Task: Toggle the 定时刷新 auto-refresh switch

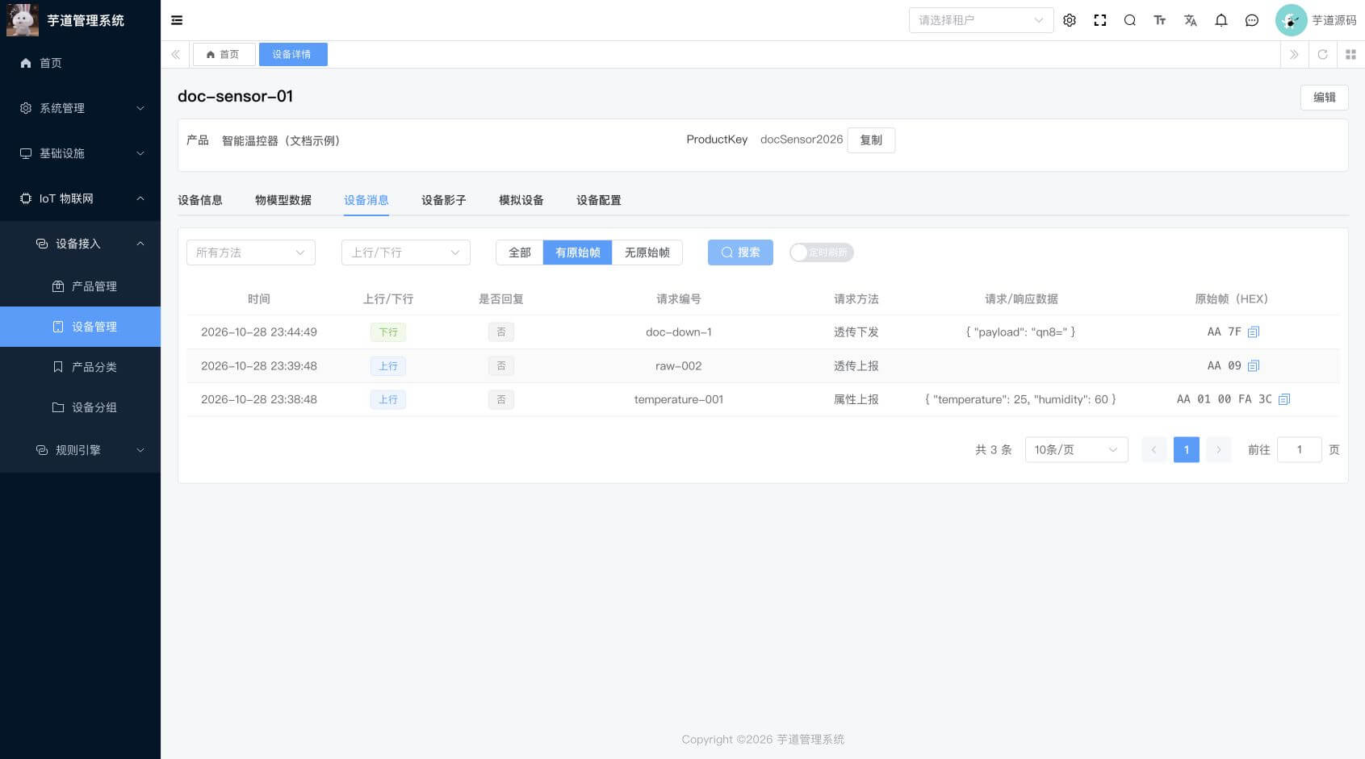Action: (821, 252)
